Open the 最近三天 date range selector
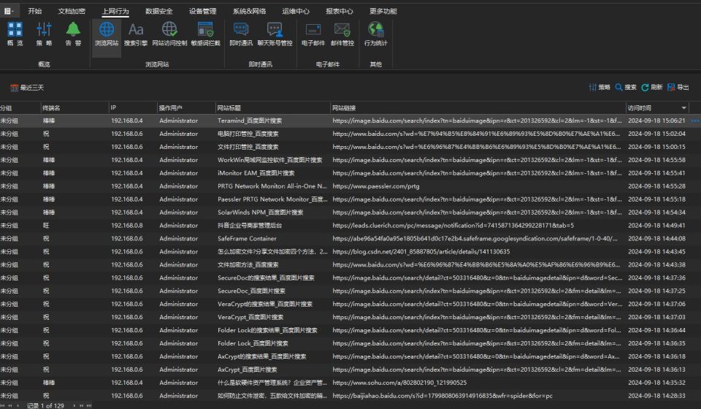The image size is (701, 409). [27, 88]
